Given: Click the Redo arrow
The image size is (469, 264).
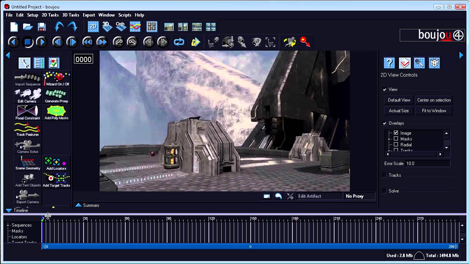Looking at the screenshot, I should click(73, 27).
